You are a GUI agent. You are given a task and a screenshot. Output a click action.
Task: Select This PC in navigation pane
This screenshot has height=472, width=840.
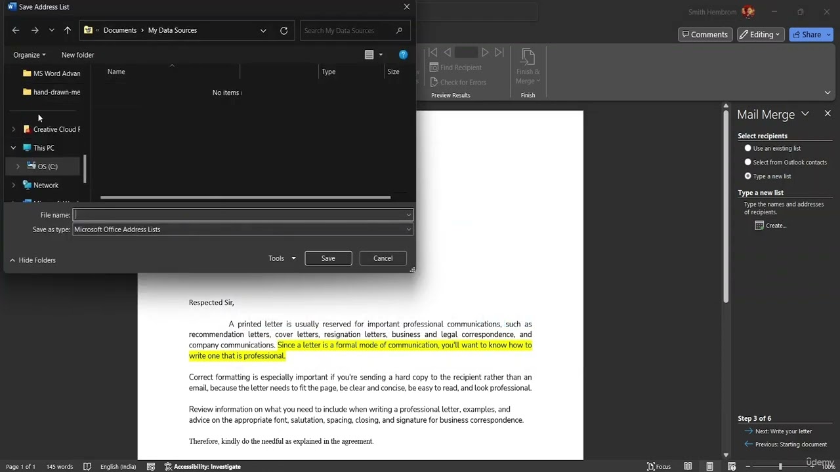coord(39,147)
